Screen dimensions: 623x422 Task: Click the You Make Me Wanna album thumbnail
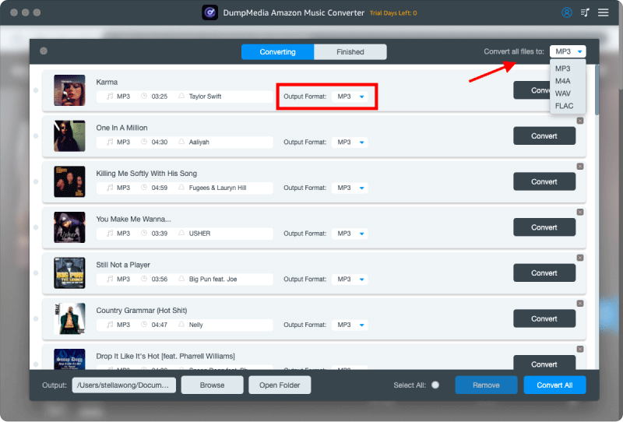coord(69,227)
